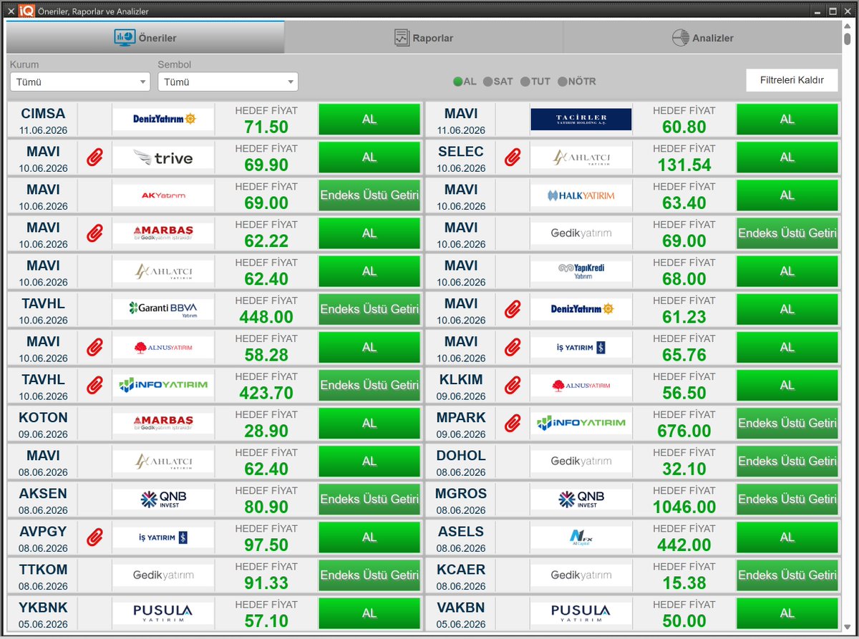Click the Pusula Yatırım logo in the YKBNK row
This screenshot has width=859, height=639.
click(x=163, y=613)
